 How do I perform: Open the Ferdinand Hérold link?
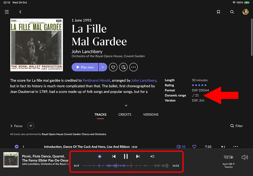(x=96, y=80)
